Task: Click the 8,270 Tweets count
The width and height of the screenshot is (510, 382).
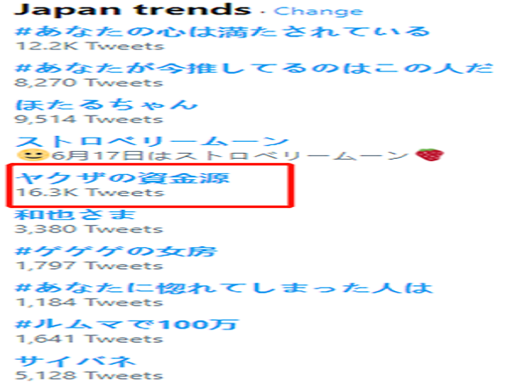Action: click(x=89, y=82)
